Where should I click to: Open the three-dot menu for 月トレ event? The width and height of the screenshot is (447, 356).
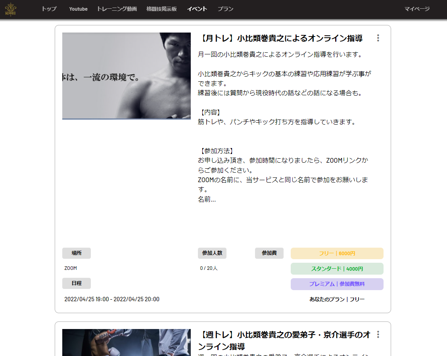tap(378, 38)
